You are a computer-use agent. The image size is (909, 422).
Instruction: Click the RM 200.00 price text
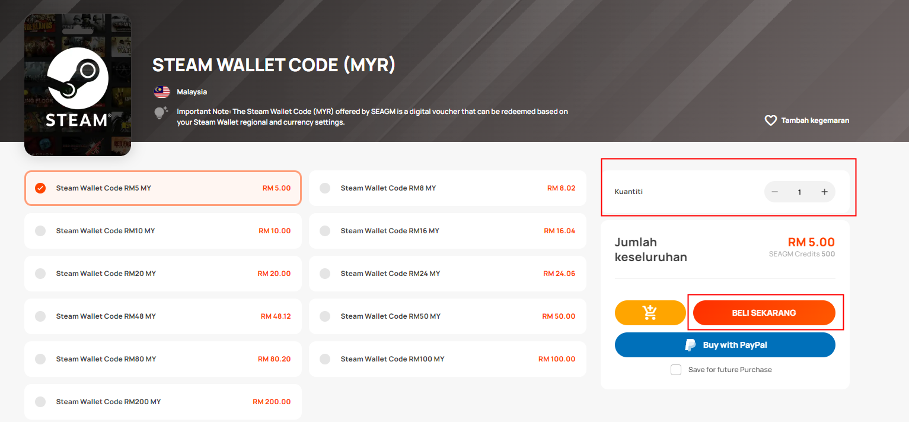coord(272,402)
